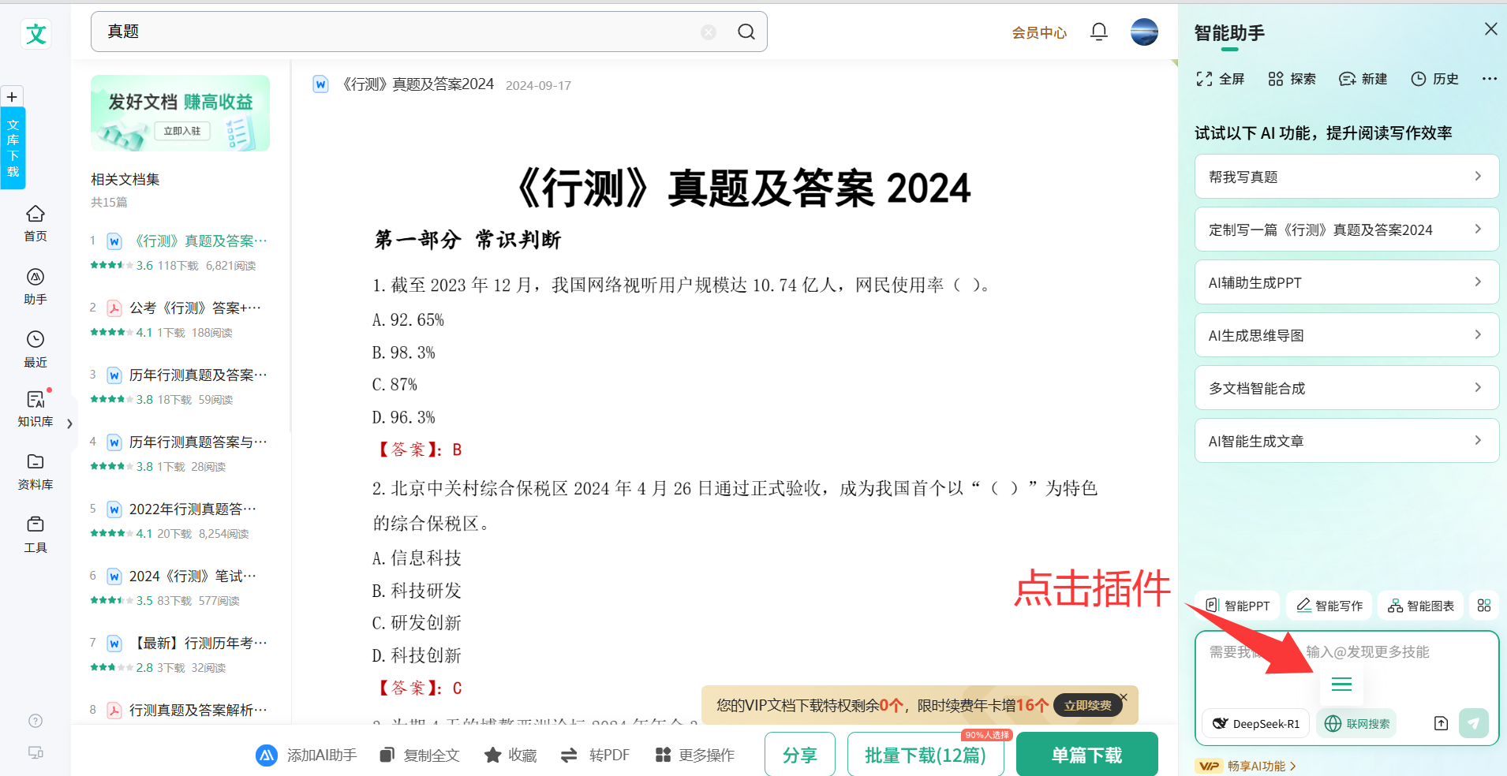The image size is (1507, 776).
Task: Open 更多操作 menu
Action: coord(695,755)
